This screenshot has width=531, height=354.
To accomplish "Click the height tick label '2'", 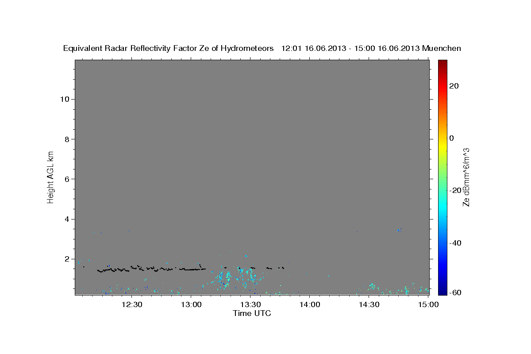I will pyautogui.click(x=66, y=259).
